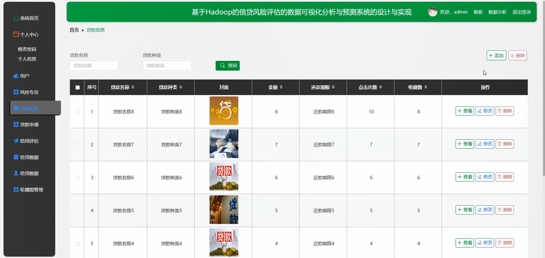545x258 pixels.
Task: Focus the 贷款种类 search input
Action: [167, 66]
